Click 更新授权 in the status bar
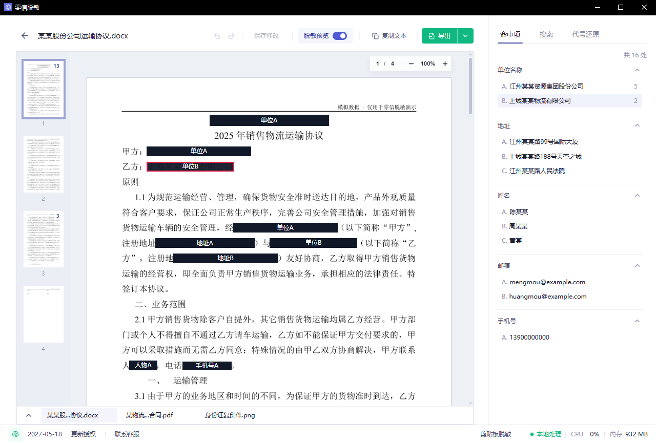Screen dimensions: 656x443 (84, 434)
